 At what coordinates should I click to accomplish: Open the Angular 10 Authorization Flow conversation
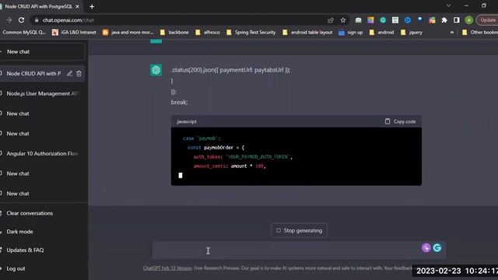43,153
